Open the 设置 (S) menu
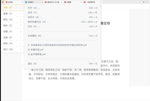Screen dimensions: 150x101 (12, 37)
